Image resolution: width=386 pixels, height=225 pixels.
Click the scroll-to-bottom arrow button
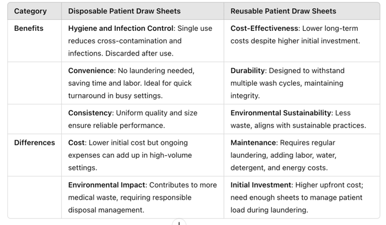179,223
